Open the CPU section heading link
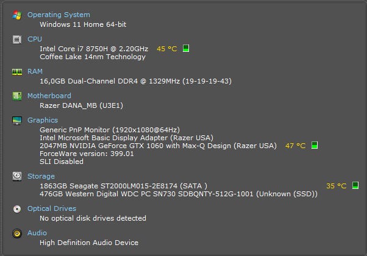The image size is (367, 256). [x=35, y=39]
